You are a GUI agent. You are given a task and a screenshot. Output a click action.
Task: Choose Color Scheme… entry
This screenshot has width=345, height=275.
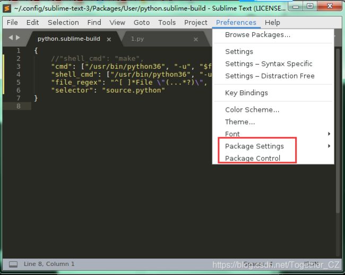273,110
